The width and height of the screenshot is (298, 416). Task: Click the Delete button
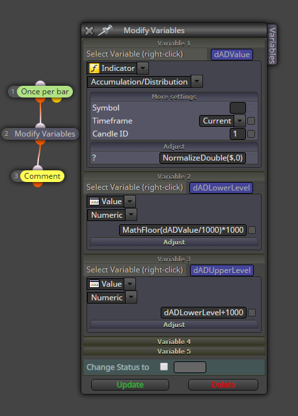tap(223, 385)
